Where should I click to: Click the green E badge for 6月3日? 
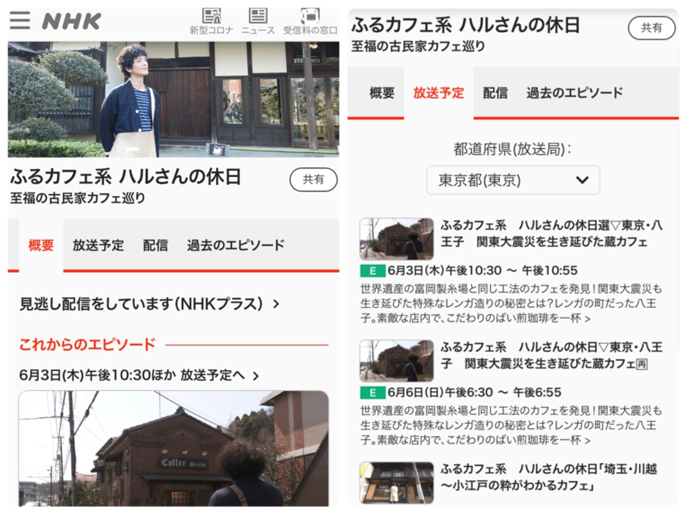(372, 271)
